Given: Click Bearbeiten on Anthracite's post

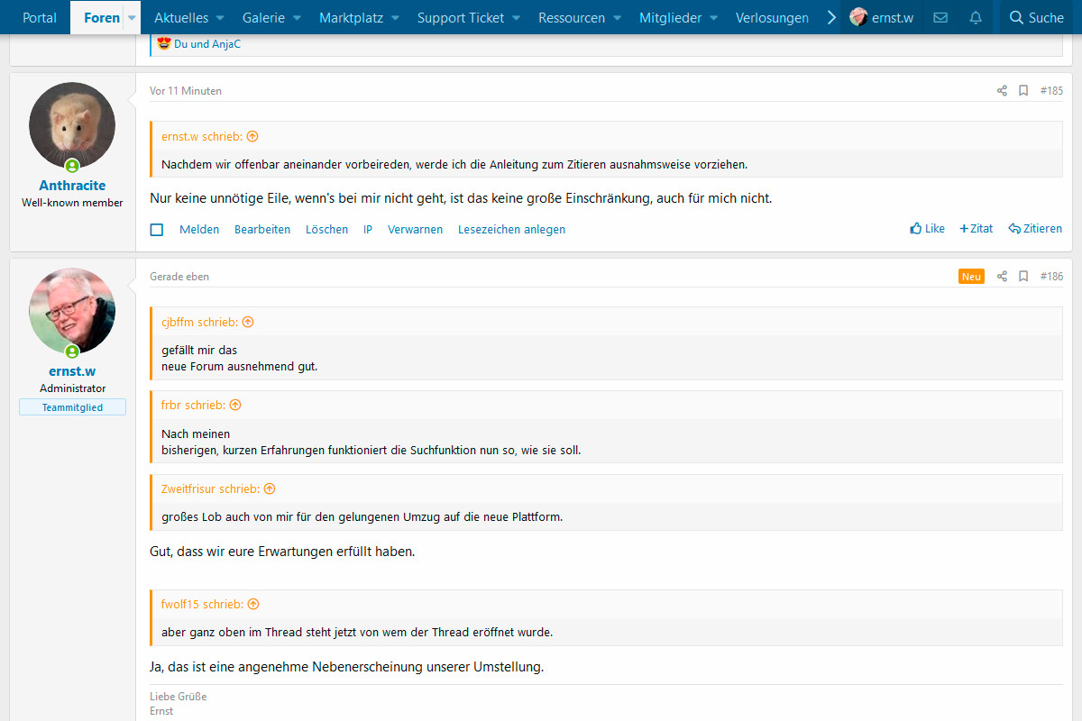Looking at the screenshot, I should coord(262,229).
